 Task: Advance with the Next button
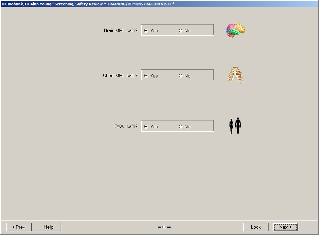tap(285, 227)
